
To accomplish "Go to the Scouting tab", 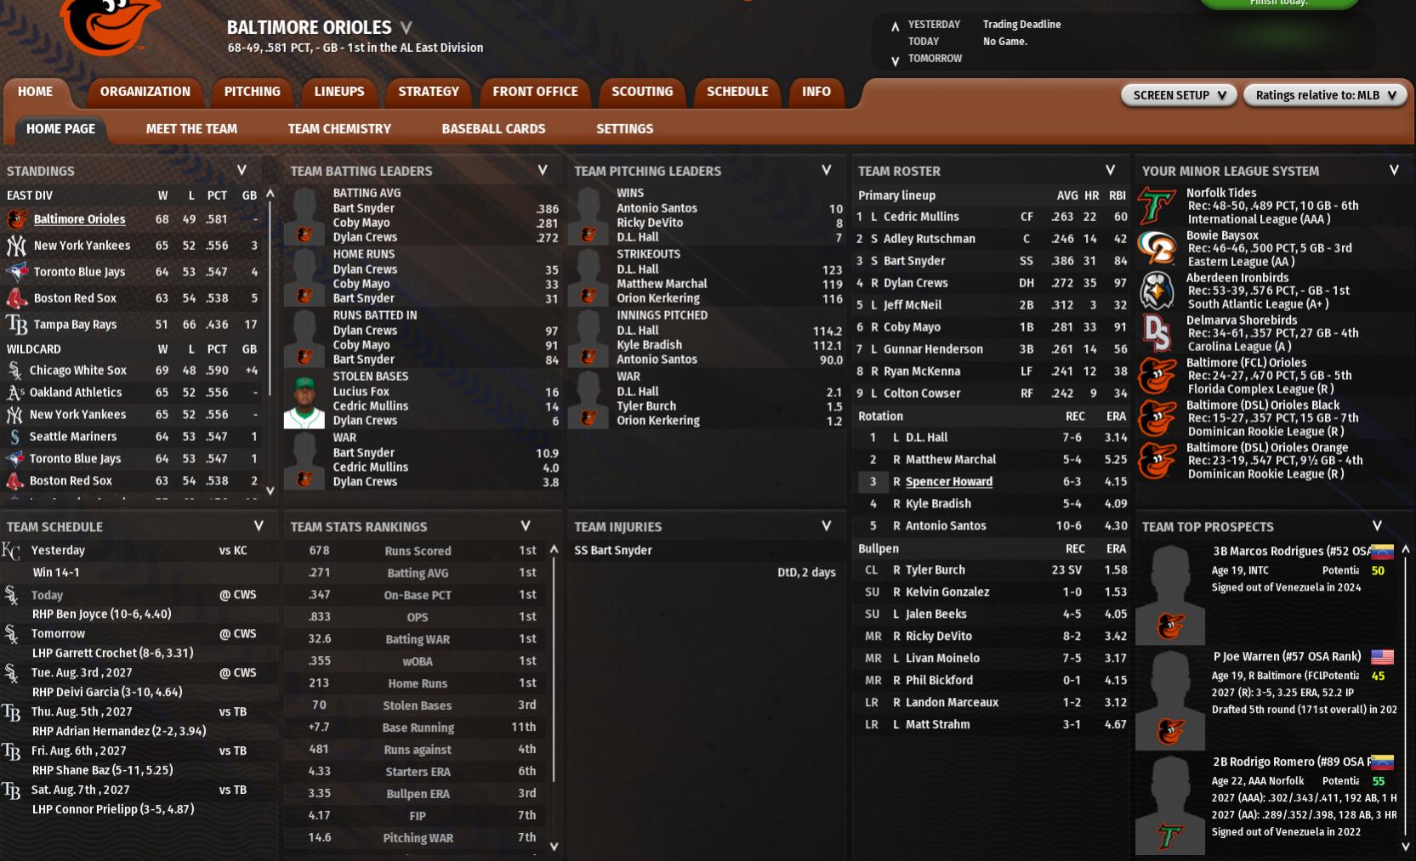I will tap(642, 92).
